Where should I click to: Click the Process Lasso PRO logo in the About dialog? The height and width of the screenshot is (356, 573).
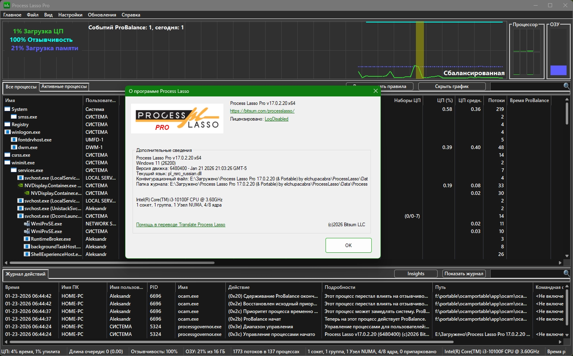click(x=177, y=119)
